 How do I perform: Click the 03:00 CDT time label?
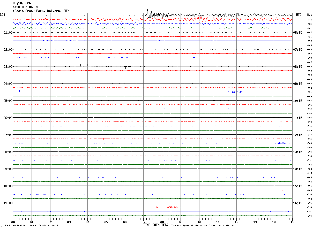pyautogui.click(x=8, y=67)
